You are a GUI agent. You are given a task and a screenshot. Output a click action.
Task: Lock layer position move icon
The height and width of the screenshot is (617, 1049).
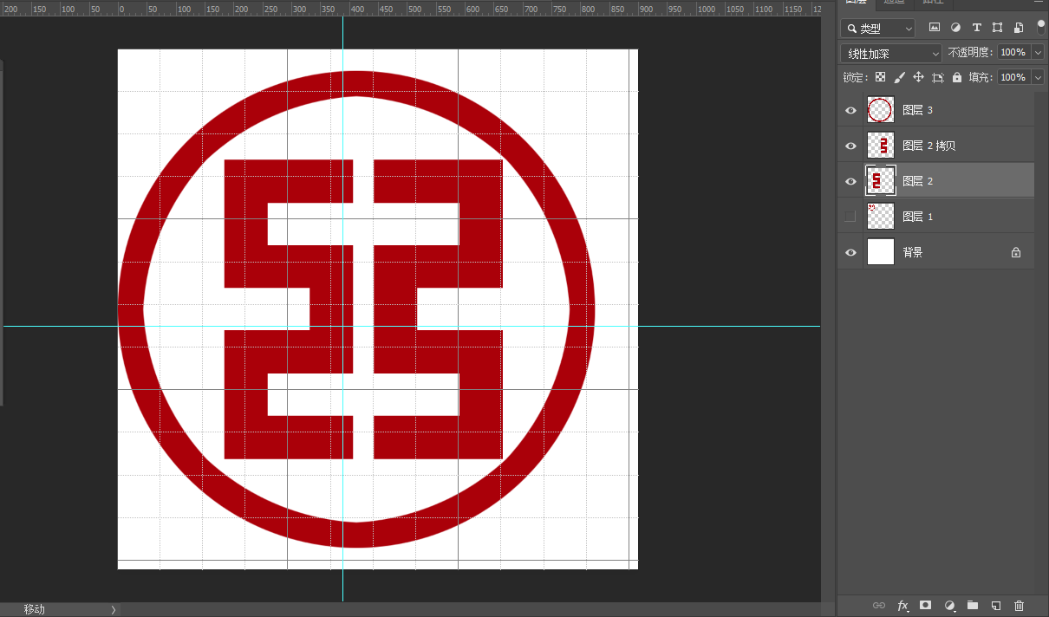pyautogui.click(x=918, y=77)
